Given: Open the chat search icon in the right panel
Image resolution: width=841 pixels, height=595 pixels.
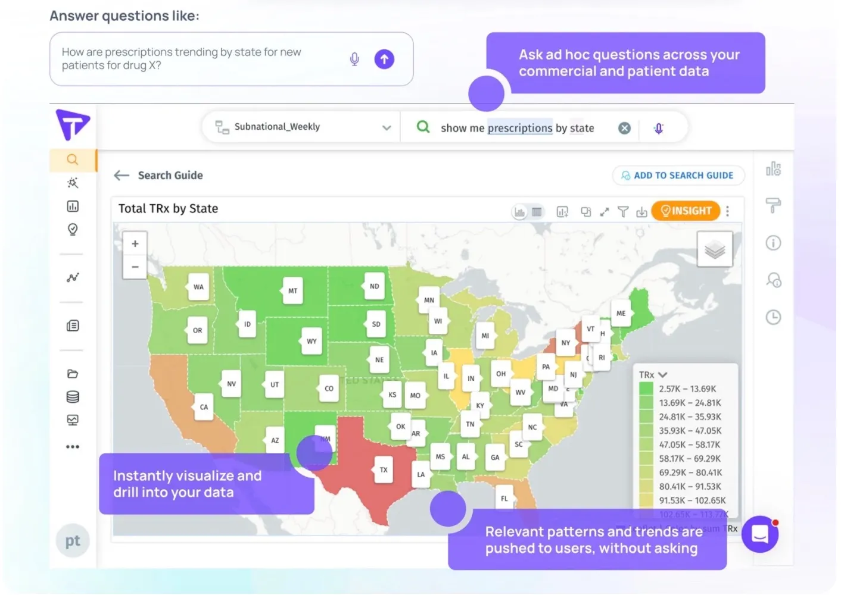Looking at the screenshot, I should pyautogui.click(x=773, y=280).
